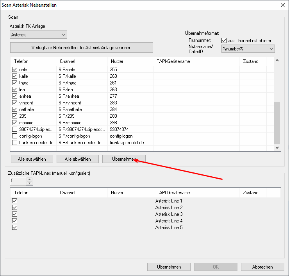The image size is (289, 276).
Task: Toggle 'aus Channel extrahieren' checkbox
Action: (224, 40)
